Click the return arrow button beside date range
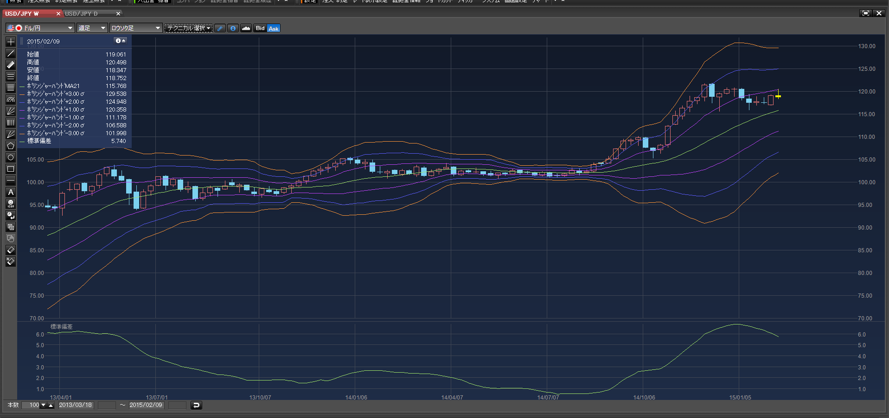889x418 pixels. pos(196,406)
